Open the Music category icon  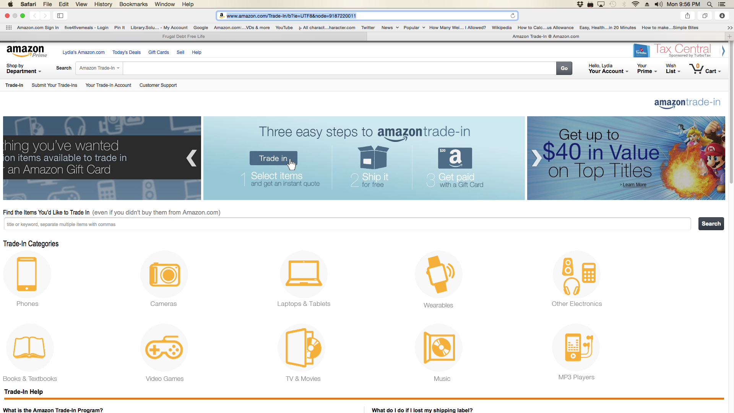pyautogui.click(x=438, y=348)
